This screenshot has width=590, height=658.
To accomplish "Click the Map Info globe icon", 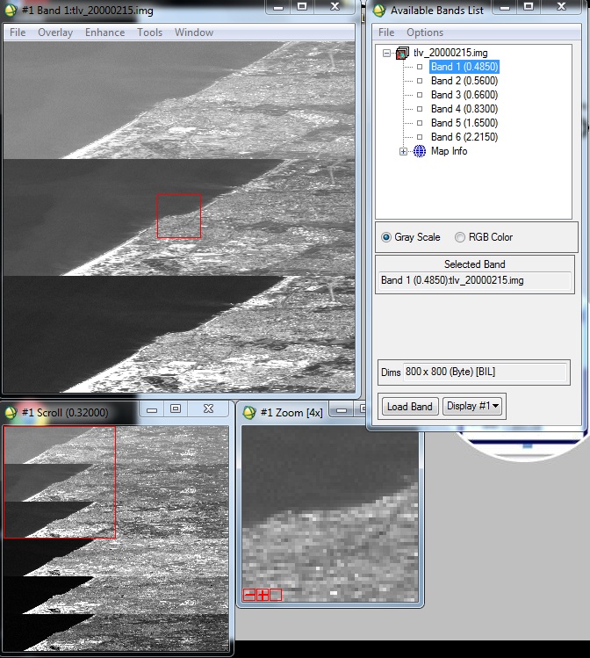I will [x=420, y=151].
